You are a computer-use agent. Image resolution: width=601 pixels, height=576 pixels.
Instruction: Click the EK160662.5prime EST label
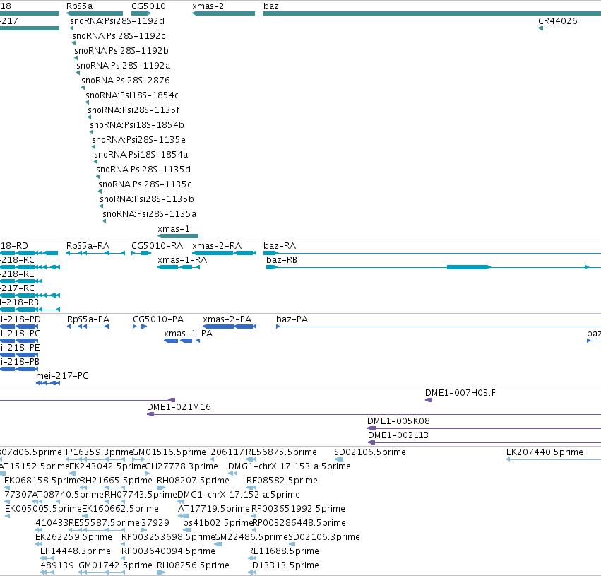coord(120,510)
